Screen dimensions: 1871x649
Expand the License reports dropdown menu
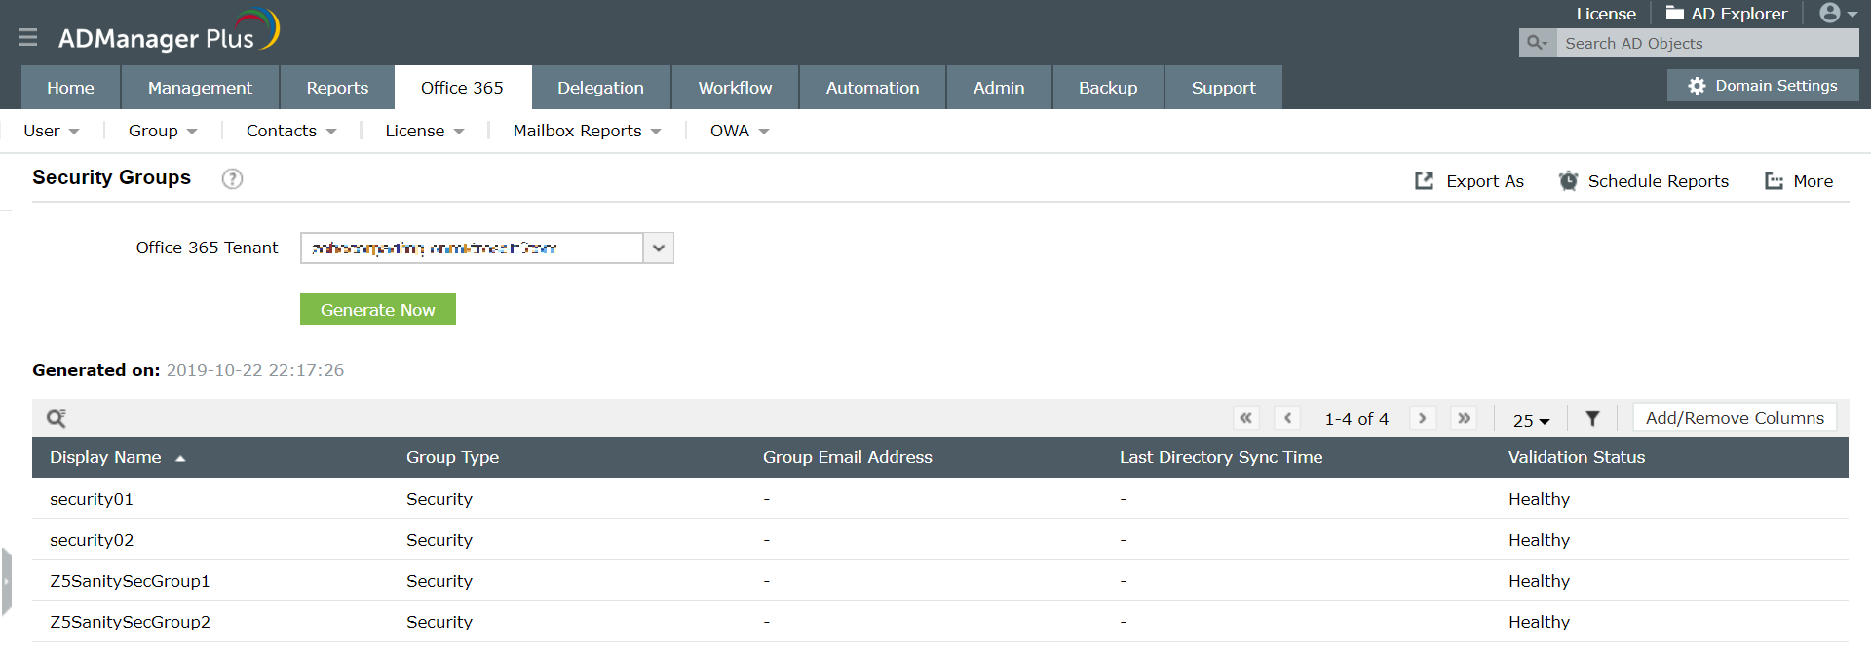pos(425,131)
